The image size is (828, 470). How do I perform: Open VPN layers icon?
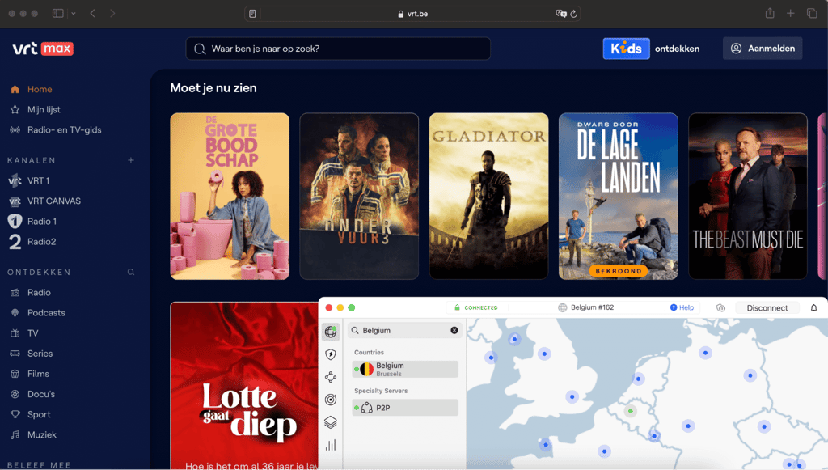[x=331, y=422]
